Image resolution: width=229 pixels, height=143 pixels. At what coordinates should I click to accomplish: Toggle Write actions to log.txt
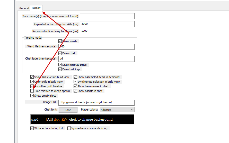click(32, 128)
